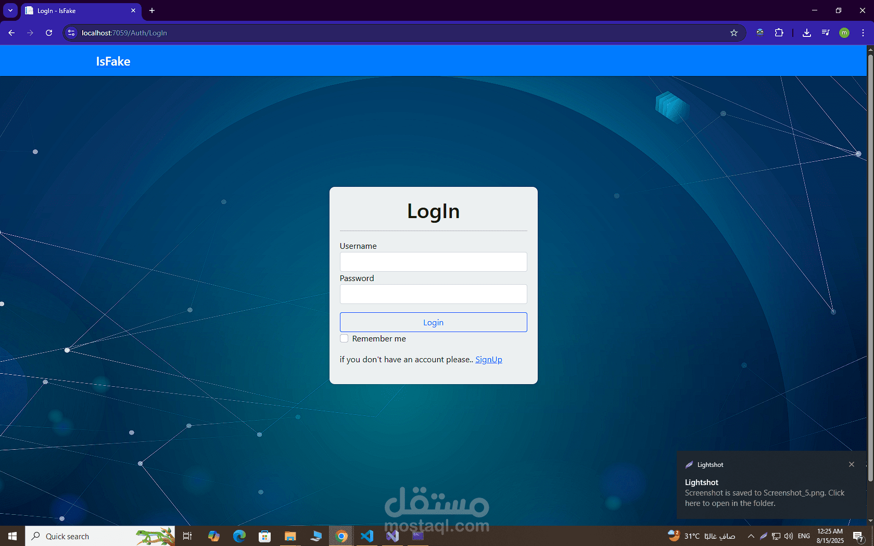Check the Remember me box
The width and height of the screenshot is (874, 546).
pos(344,338)
